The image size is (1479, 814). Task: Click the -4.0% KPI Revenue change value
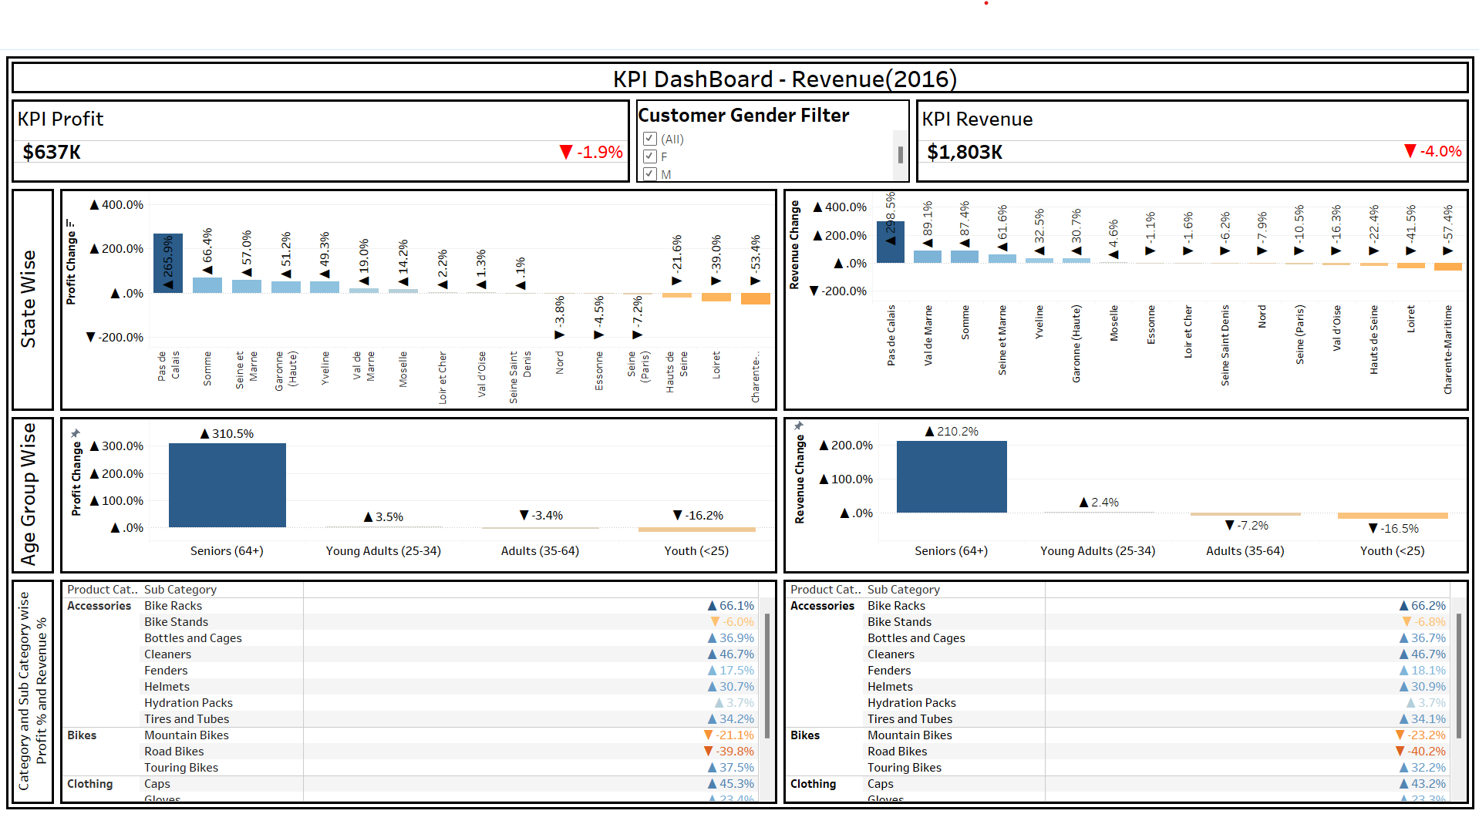1441,151
